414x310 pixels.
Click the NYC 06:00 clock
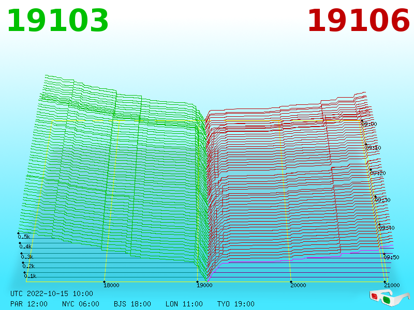click(81, 304)
